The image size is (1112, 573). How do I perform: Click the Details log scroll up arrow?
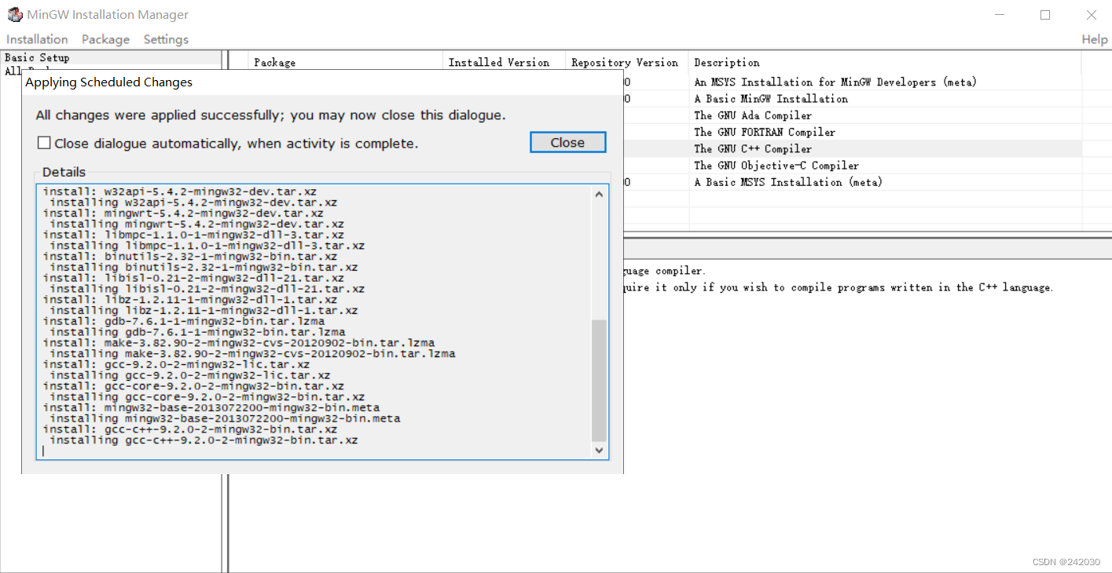[x=599, y=194]
